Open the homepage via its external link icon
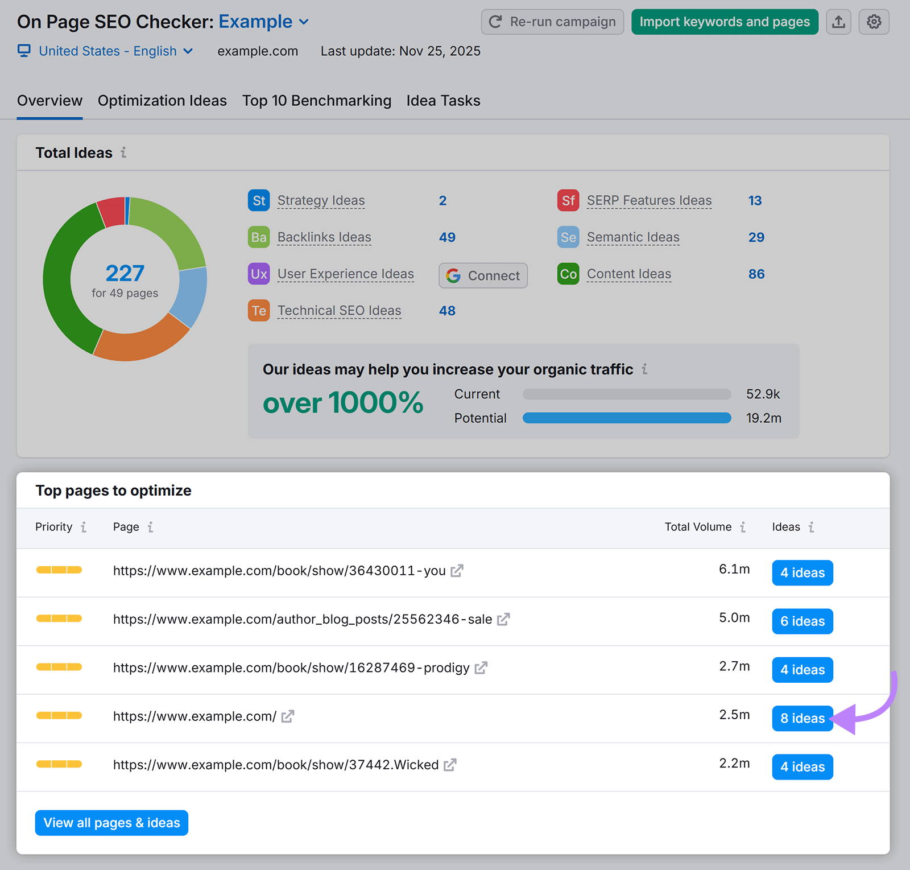 tap(288, 716)
